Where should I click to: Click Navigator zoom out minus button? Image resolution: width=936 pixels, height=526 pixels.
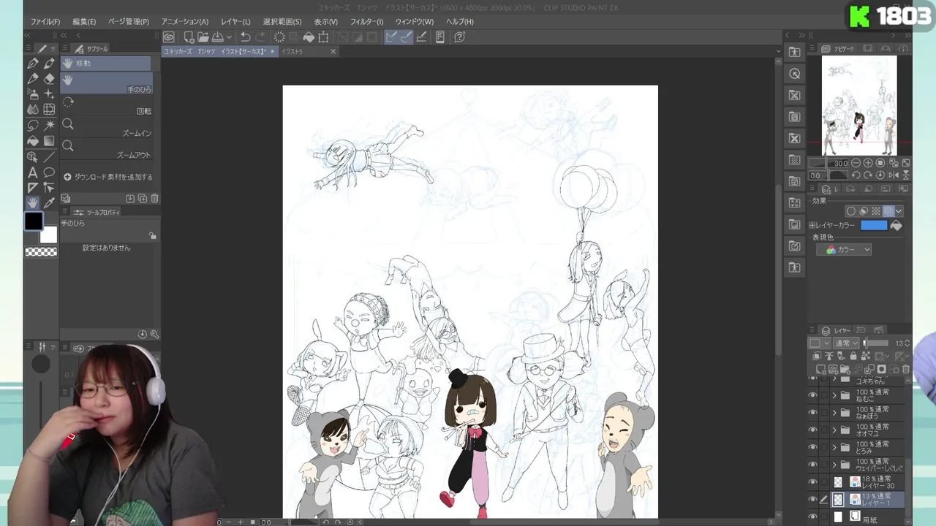(857, 163)
